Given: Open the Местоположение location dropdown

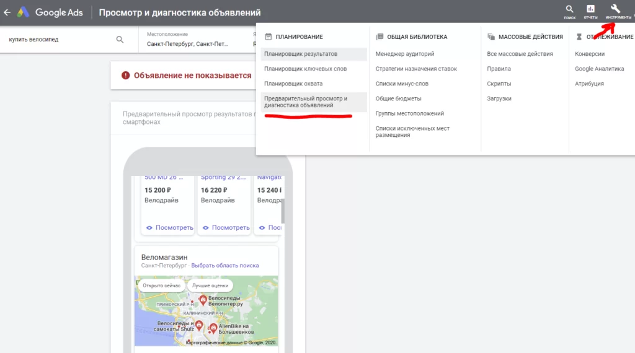Looking at the screenshot, I should pyautogui.click(x=187, y=40).
